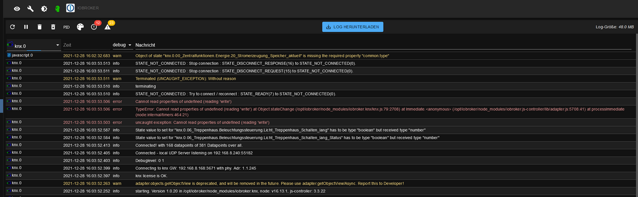
Task: Click the Licht_Treppenhaus_Schalten_lang_Status message
Action: (287, 138)
